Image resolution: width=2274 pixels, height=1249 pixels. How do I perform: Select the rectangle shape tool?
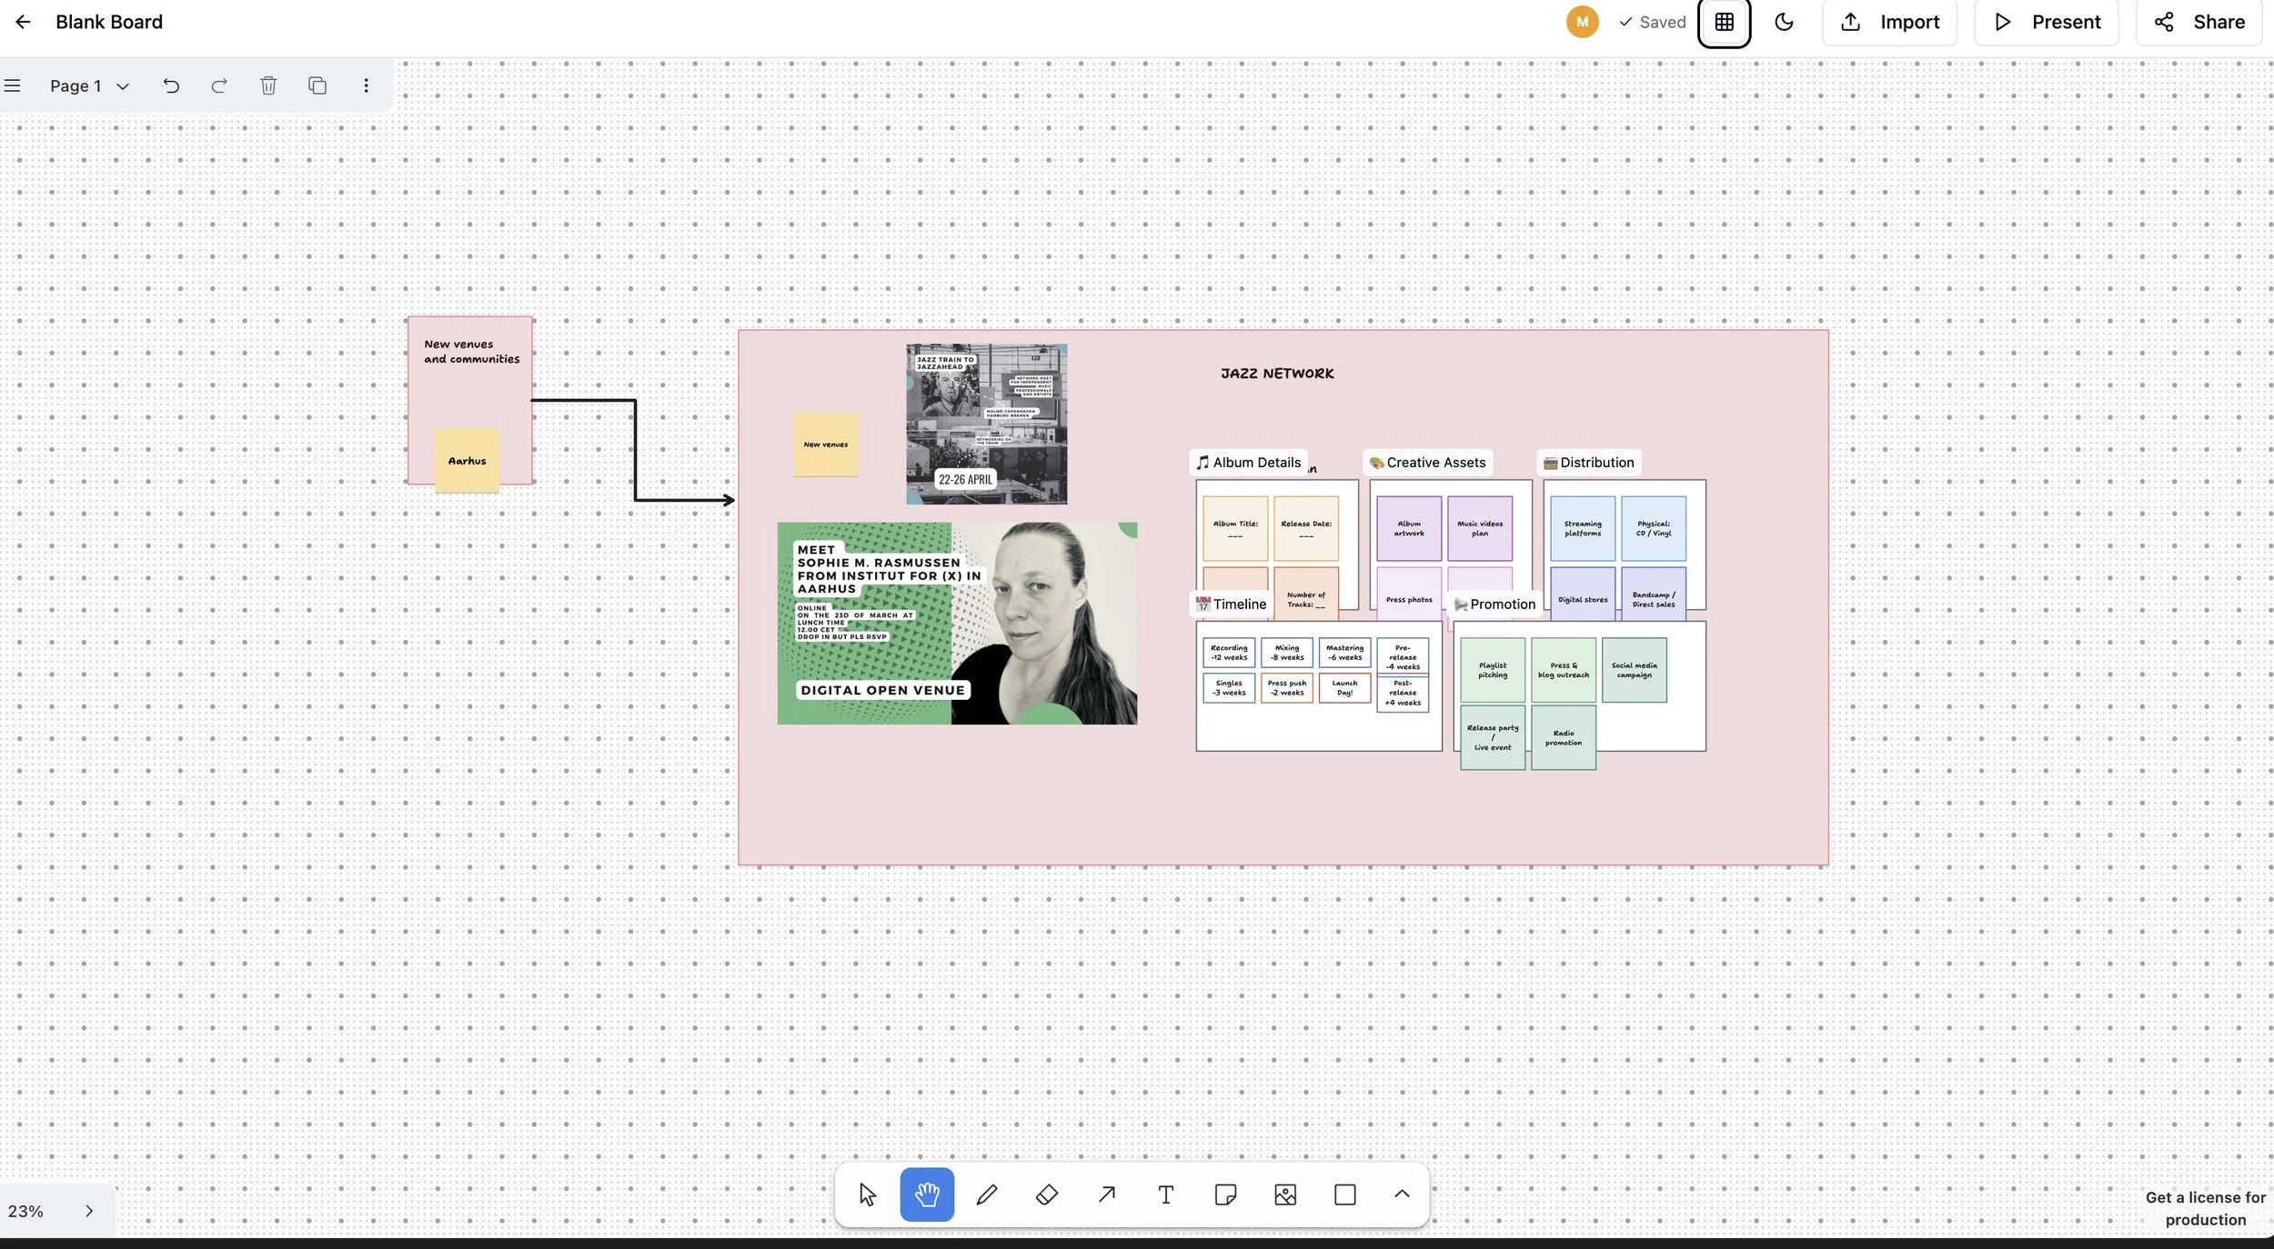(1344, 1194)
